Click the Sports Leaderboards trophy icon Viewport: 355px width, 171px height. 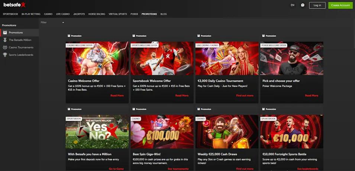[x=5, y=55]
